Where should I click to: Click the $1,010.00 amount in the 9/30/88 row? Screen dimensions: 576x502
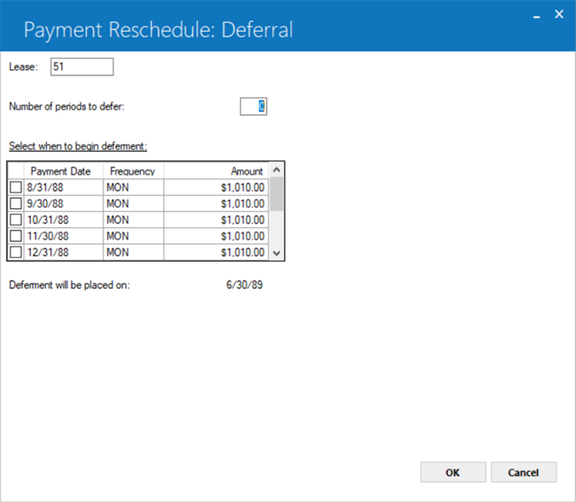click(216, 203)
